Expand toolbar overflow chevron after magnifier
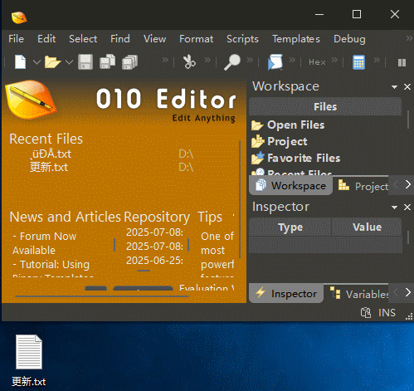Screen dimensions: 414x391 [250, 60]
